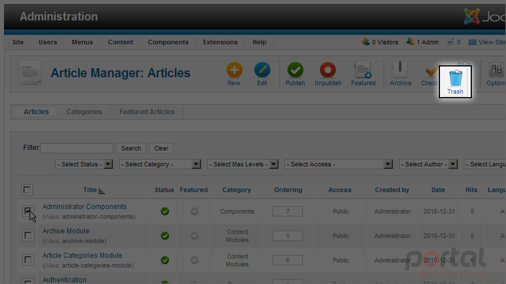Screen dimensions: 506x284
Task: Click the Featured toolbar icon
Action: point(363,70)
